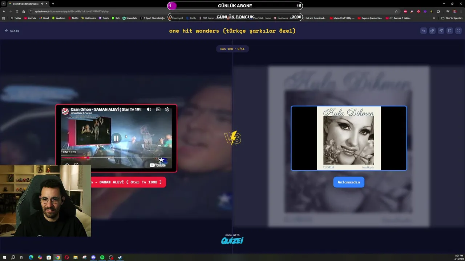Choose the red SAMAN ALEVİ answer button
465x261 pixels.
(128, 182)
